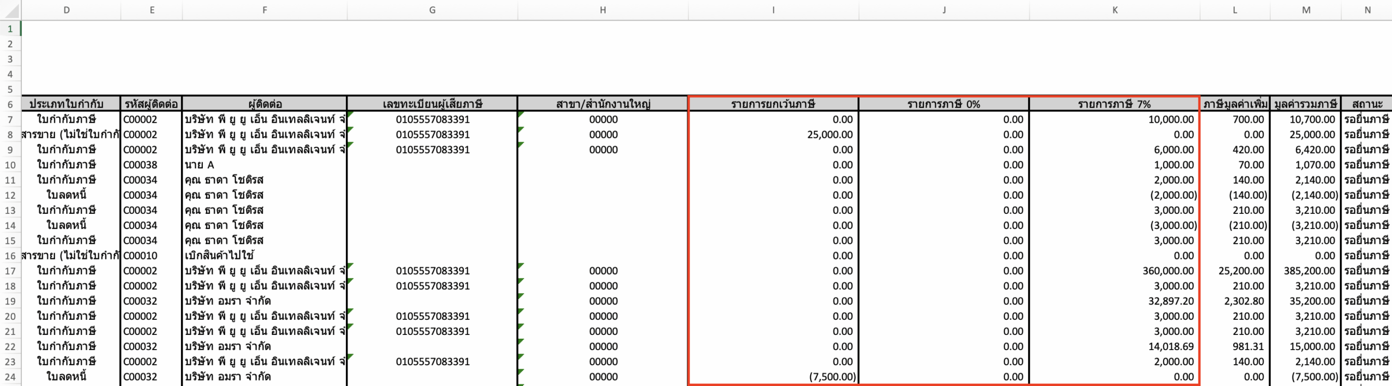The width and height of the screenshot is (1392, 386).
Task: Click contact name นาย A
Action: (265, 165)
